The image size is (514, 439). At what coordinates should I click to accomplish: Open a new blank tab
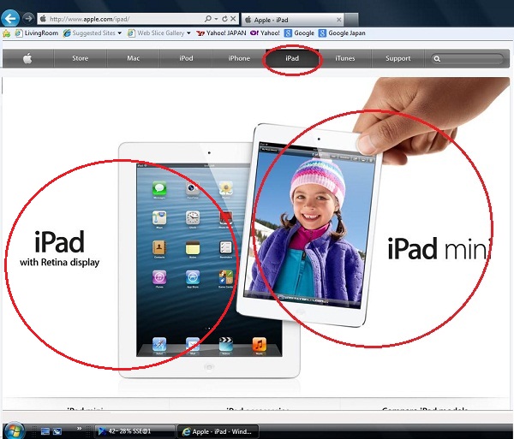click(x=351, y=20)
